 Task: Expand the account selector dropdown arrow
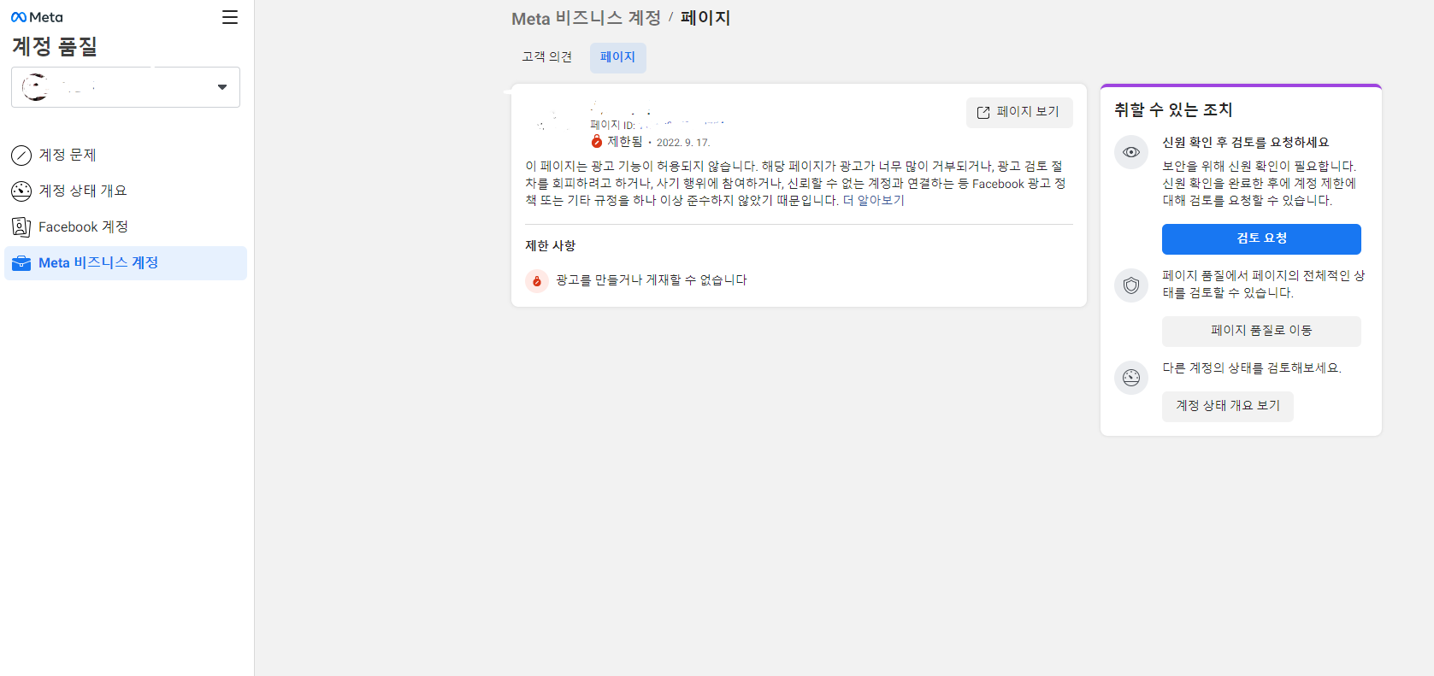[x=222, y=87]
